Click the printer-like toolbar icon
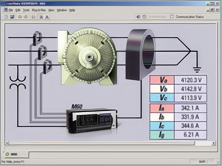222x166 pixels. (x=33, y=17)
